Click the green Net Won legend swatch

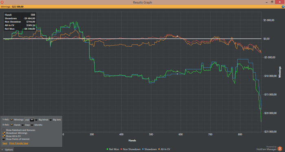pyautogui.click(x=107, y=149)
